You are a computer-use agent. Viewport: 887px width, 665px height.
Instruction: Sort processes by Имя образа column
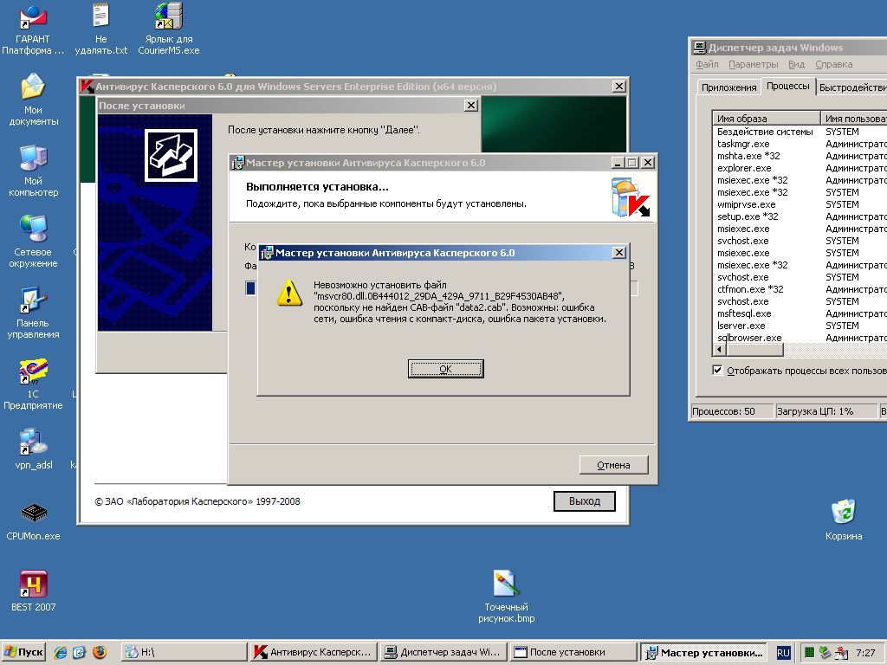[x=766, y=118]
